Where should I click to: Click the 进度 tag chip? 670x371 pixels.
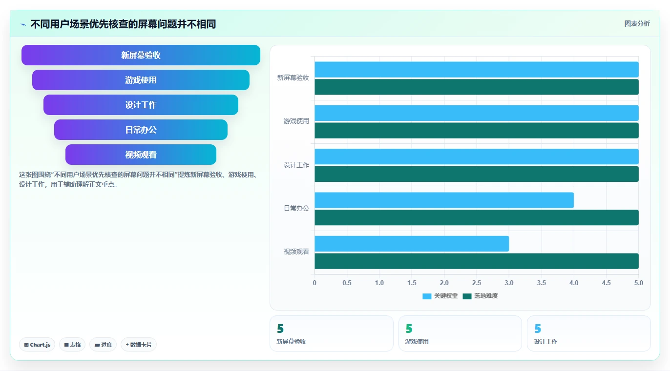[x=103, y=345]
